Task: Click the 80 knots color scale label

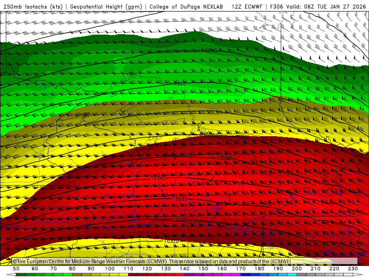Action: tap(72, 269)
